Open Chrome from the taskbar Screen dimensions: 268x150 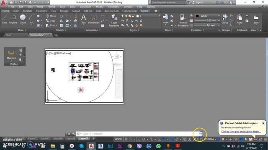click(129, 146)
